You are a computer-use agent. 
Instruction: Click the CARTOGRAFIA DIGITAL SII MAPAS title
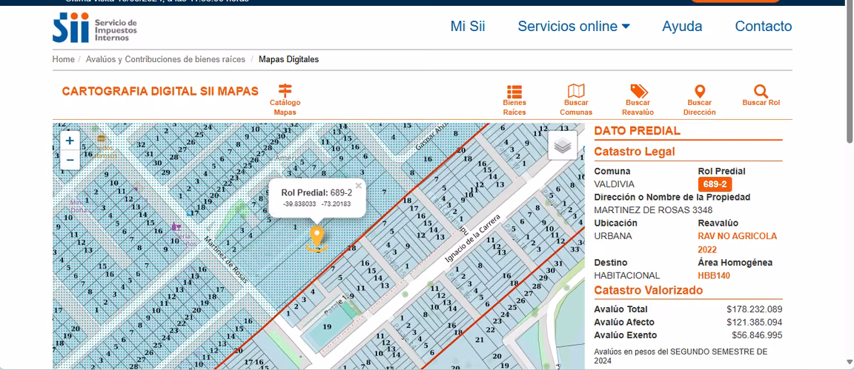pyautogui.click(x=160, y=91)
